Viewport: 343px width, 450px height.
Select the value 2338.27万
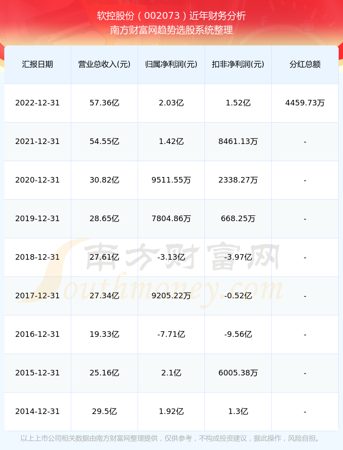238,180
